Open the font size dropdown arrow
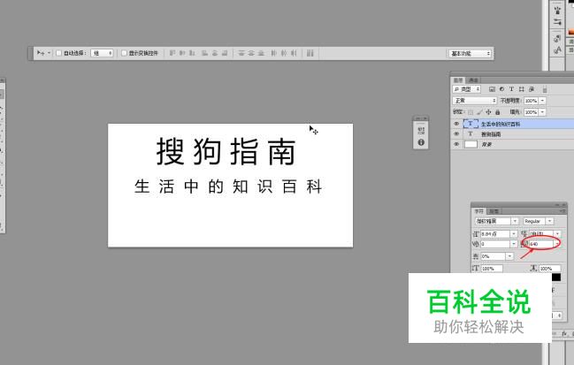 (x=514, y=233)
